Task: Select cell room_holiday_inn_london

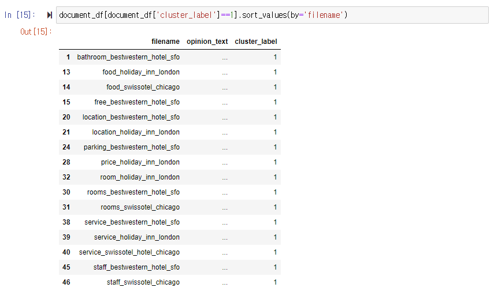Action: pos(140,177)
